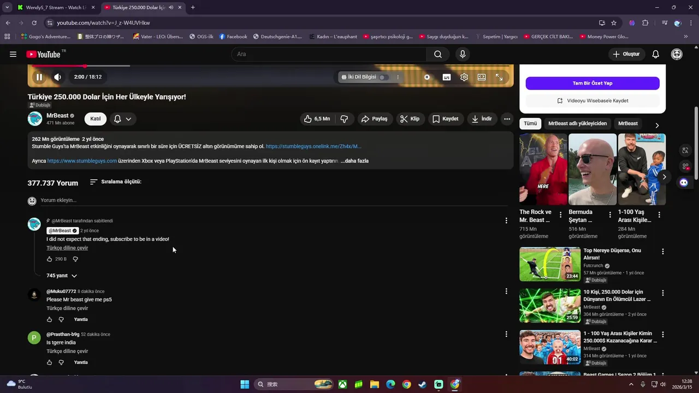Go to the YouTube home logo
Screen dimensions: 699x393
click(43, 54)
